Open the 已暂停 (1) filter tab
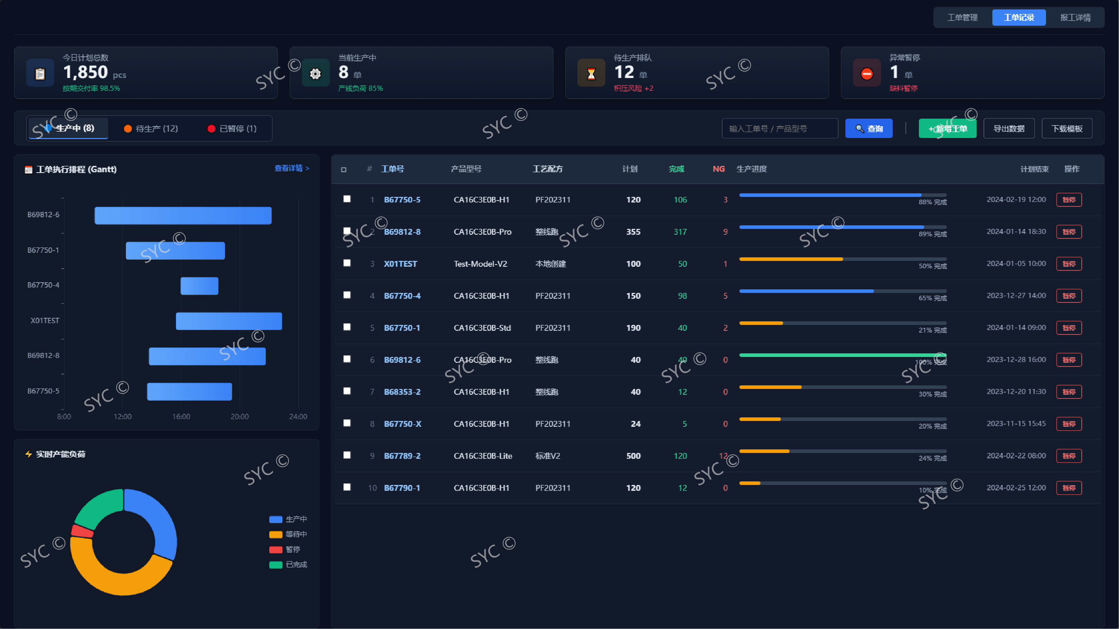1119x629 pixels. coord(232,129)
